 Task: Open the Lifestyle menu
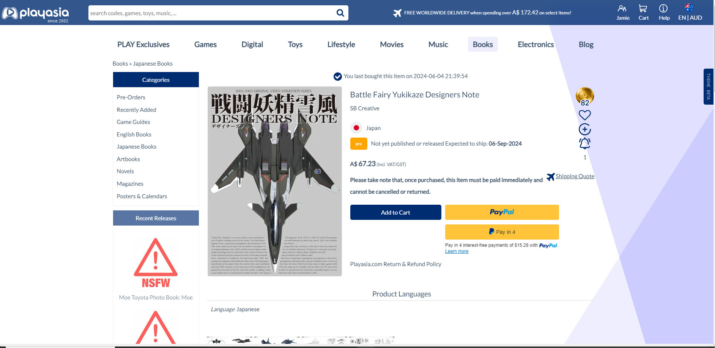(341, 44)
